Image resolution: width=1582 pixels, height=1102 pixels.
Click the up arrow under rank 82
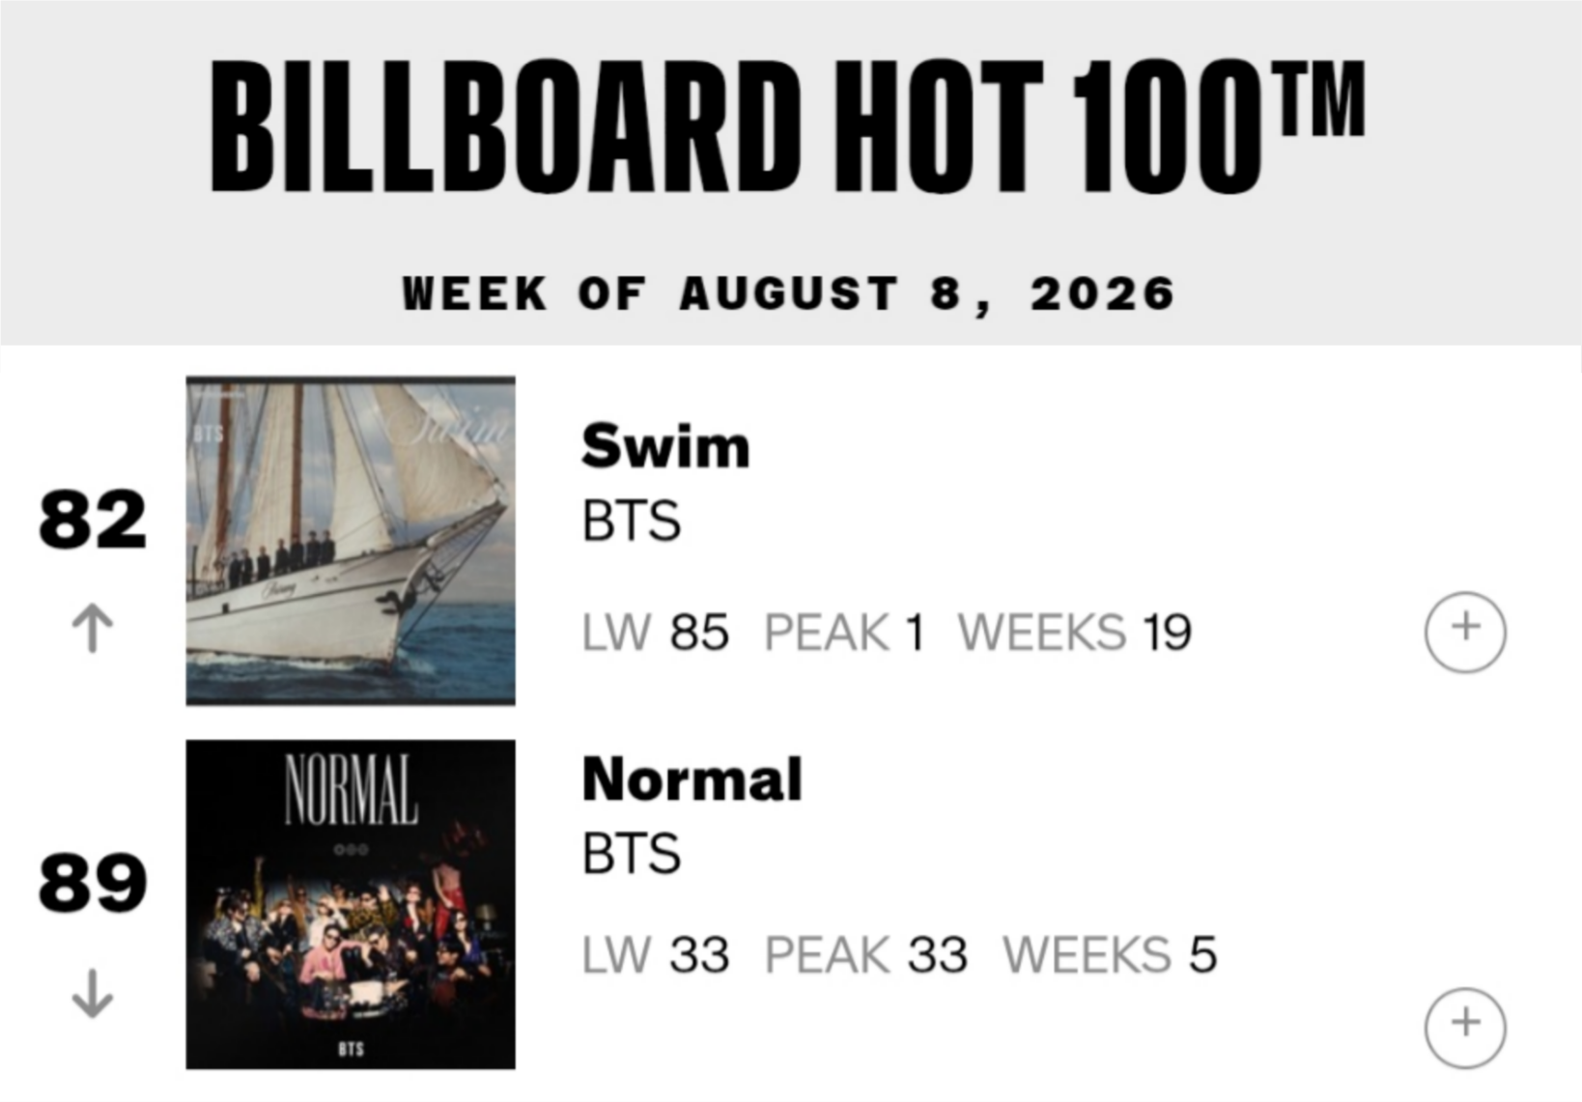click(x=93, y=628)
